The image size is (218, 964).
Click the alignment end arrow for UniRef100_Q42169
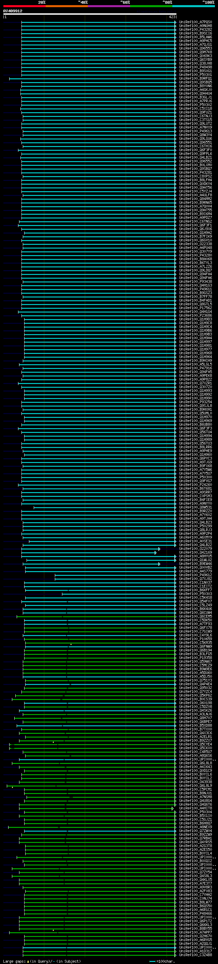click(x=156, y=553)
